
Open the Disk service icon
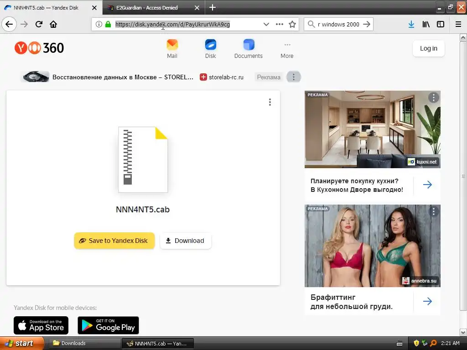click(x=211, y=49)
